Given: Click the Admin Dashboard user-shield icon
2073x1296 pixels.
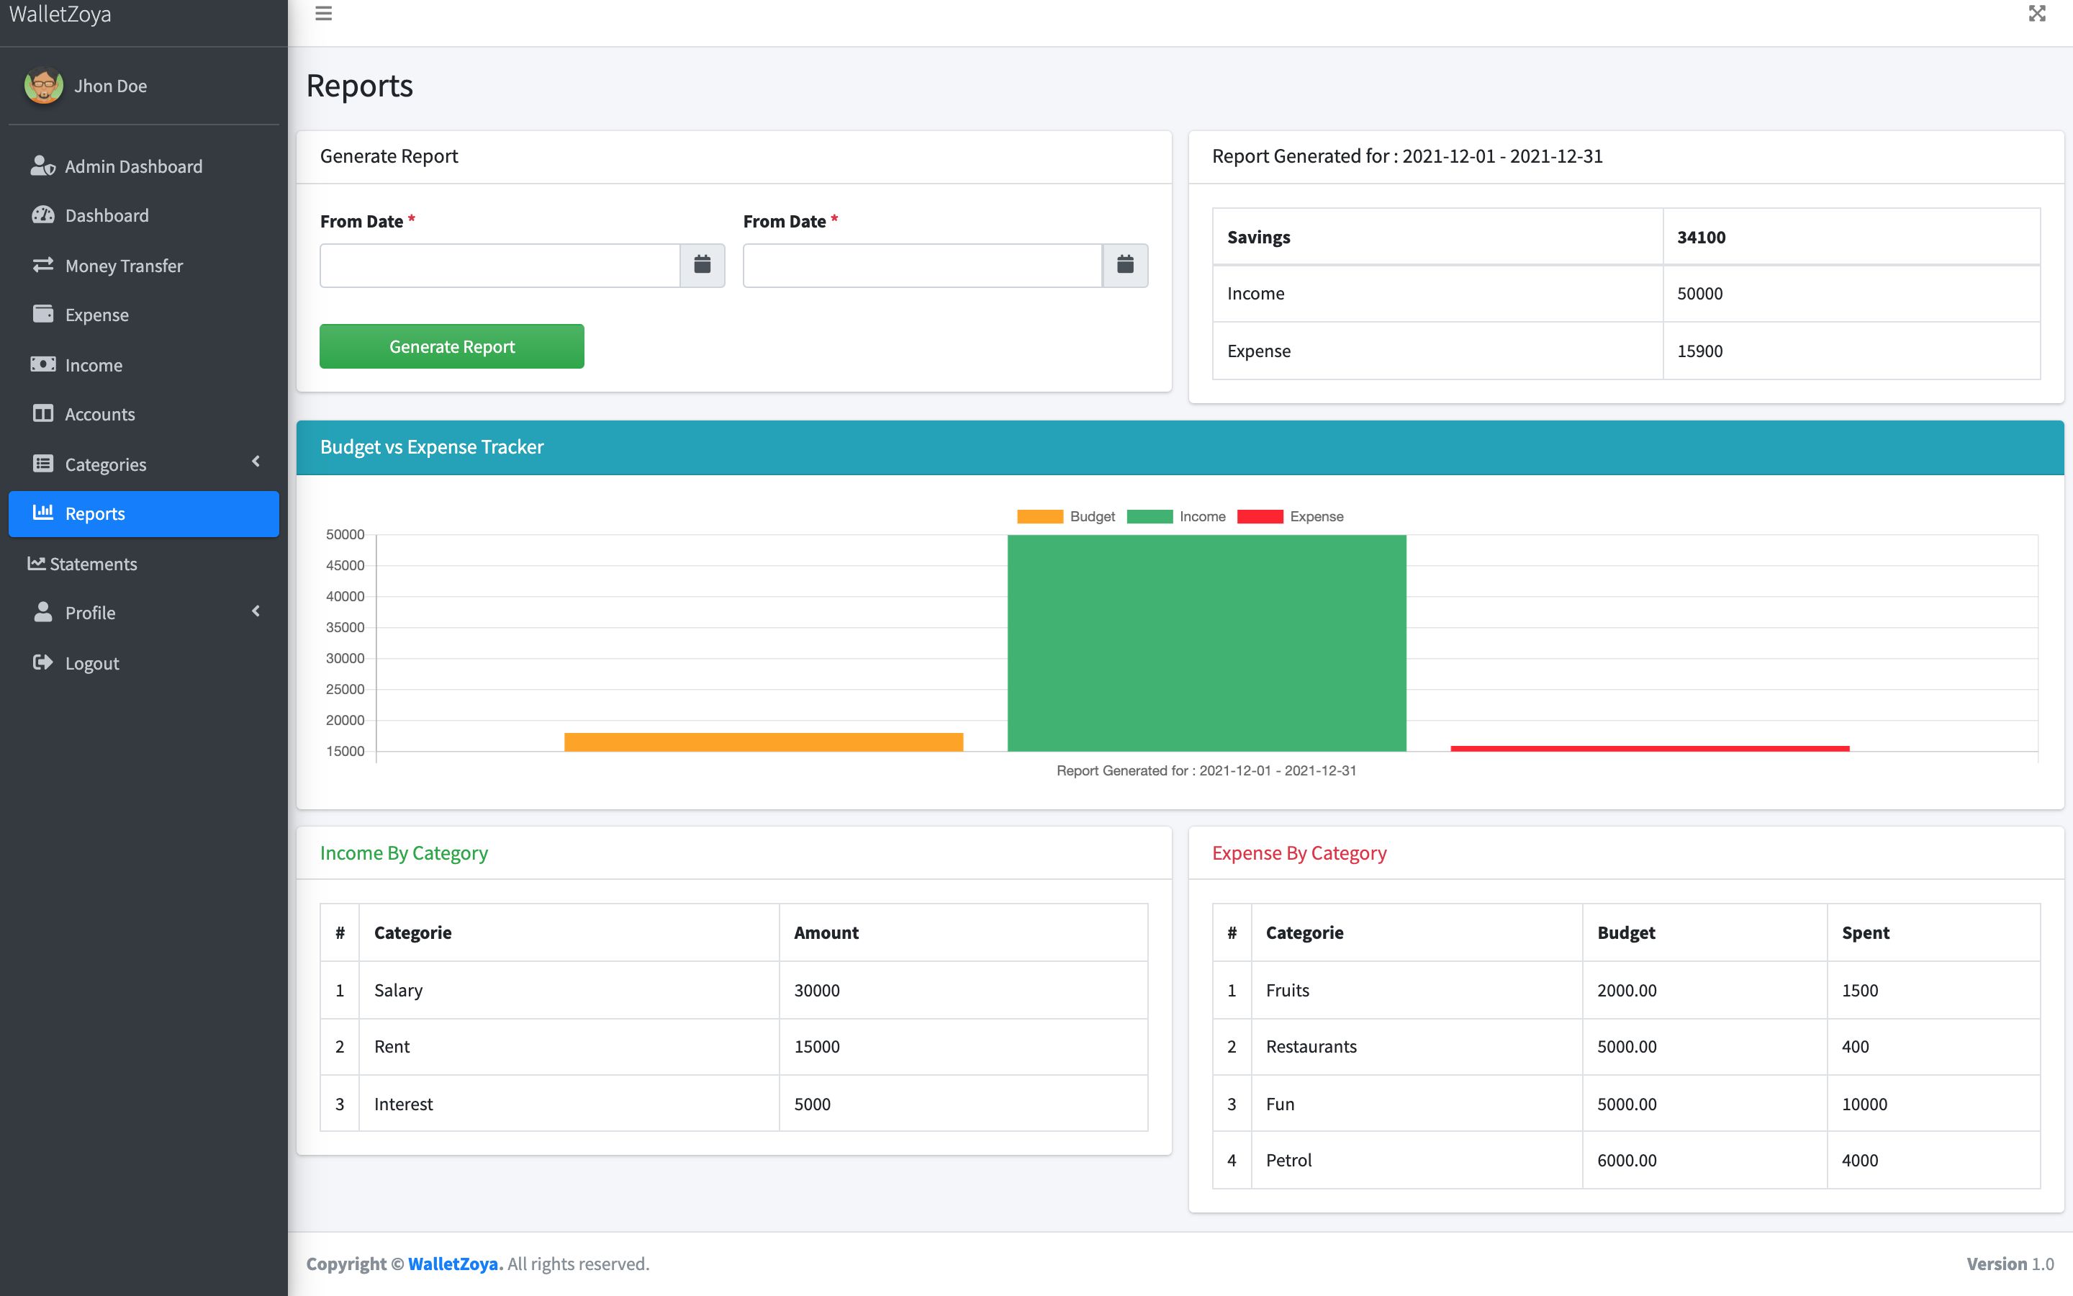Looking at the screenshot, I should (x=43, y=166).
